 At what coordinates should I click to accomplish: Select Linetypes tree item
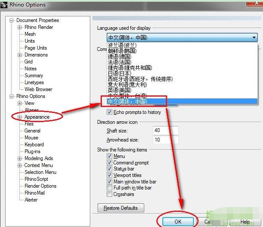(x=34, y=82)
